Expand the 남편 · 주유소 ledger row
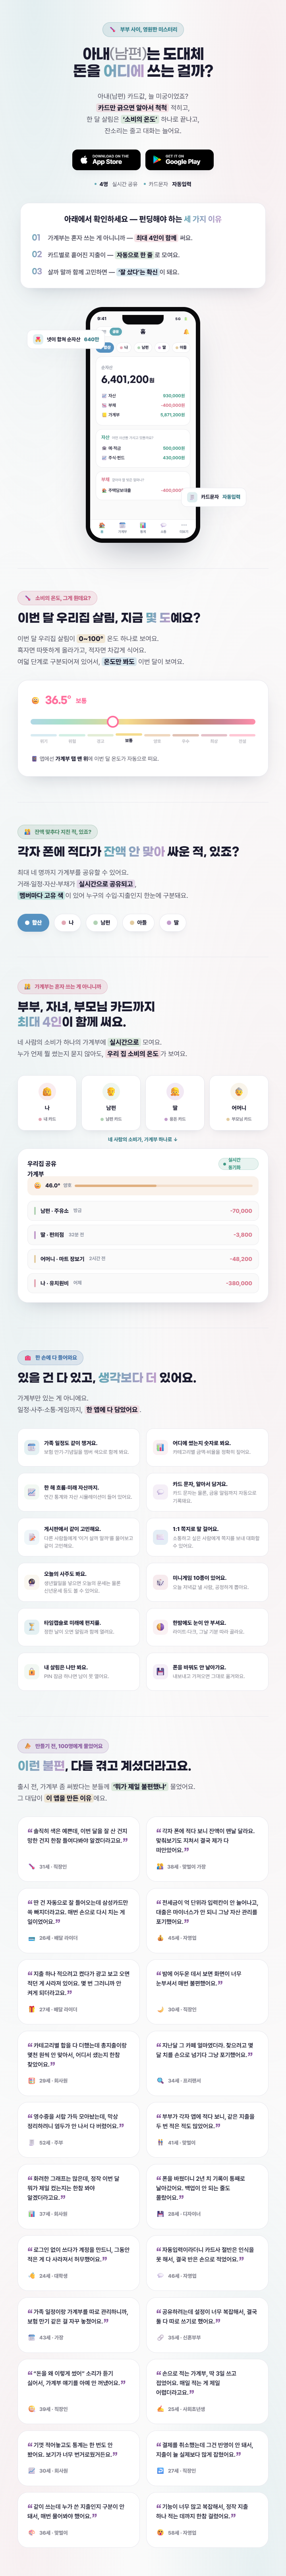This screenshot has width=286, height=2576. tap(143, 1210)
